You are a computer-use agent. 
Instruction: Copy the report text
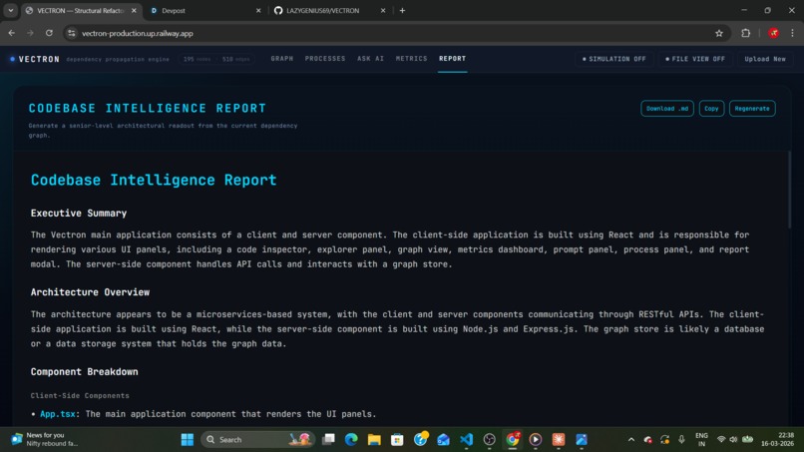(711, 108)
